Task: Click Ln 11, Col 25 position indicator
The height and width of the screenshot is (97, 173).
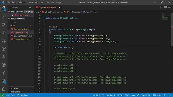Action: 98,95
